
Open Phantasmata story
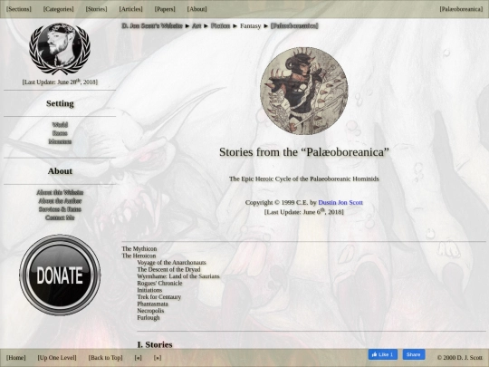point(152,304)
